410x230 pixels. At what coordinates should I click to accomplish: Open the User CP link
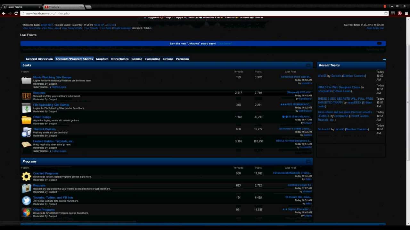(99, 25)
